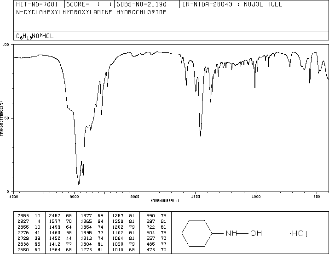Click the TRANSMITTANCE y-axis title
The width and height of the screenshot is (329, 254).
1,119
